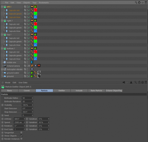
Task: Click the red material swatch on left.1 Capsule red
Action: click(36, 10)
